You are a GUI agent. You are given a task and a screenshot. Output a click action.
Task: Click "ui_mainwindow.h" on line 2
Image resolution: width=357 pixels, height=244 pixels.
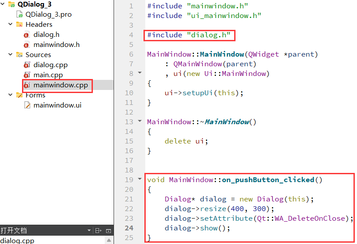224,16
